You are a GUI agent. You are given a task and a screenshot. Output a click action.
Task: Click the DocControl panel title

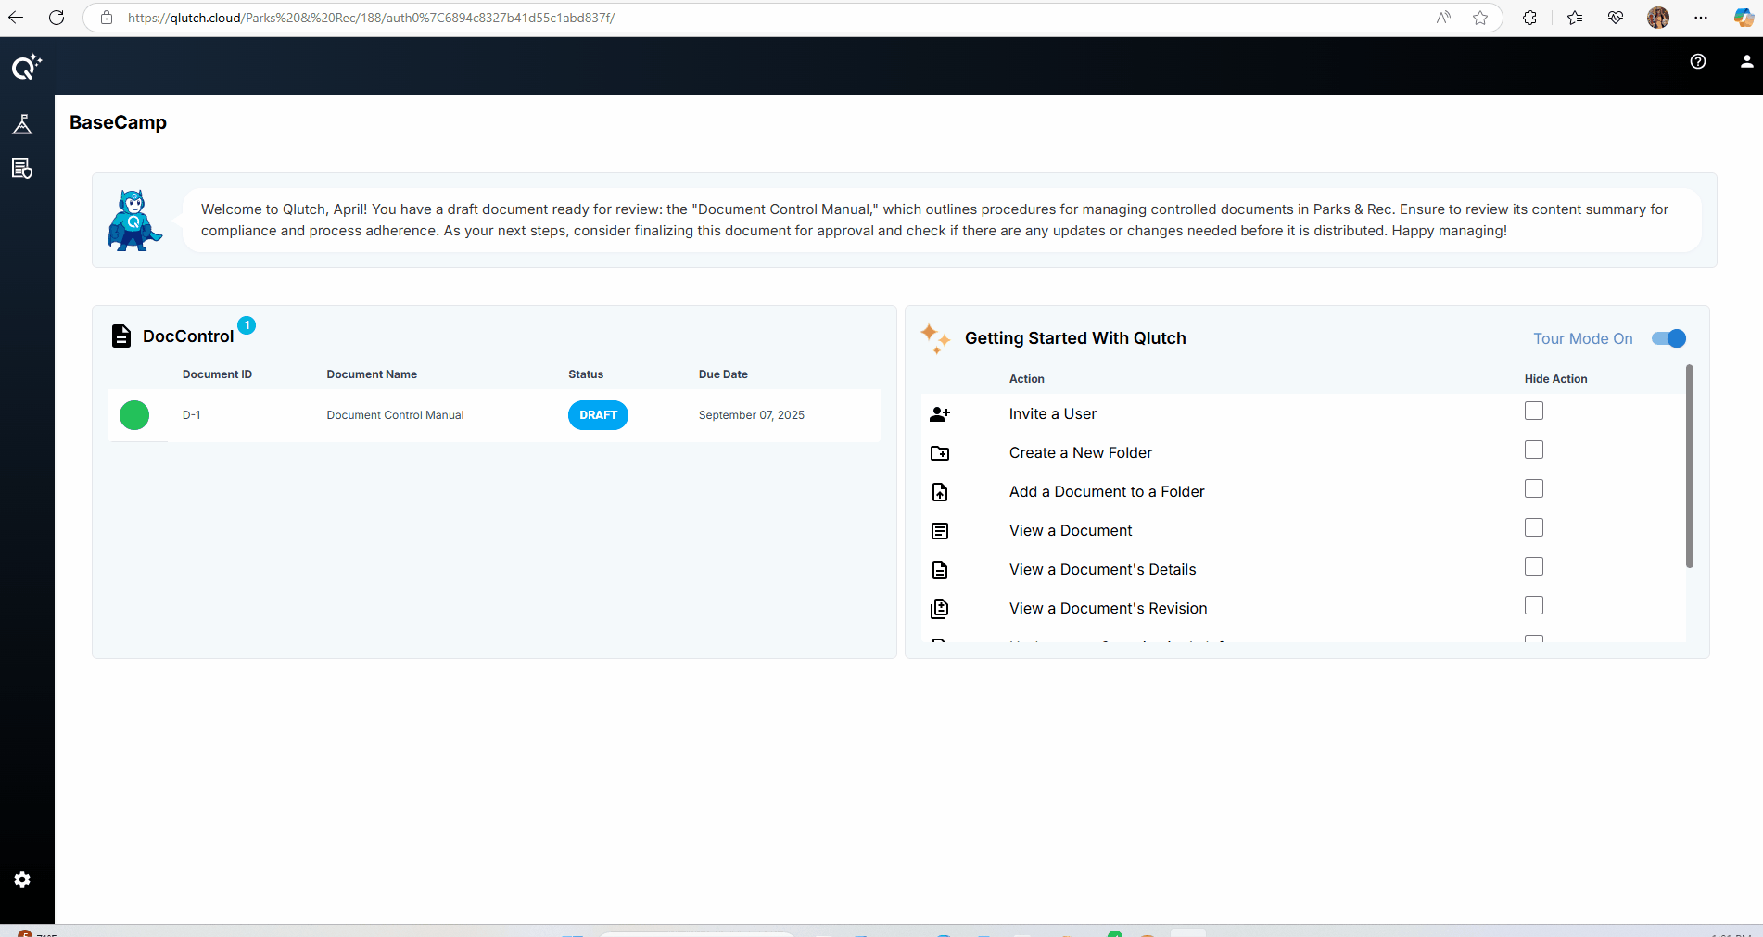click(x=188, y=336)
